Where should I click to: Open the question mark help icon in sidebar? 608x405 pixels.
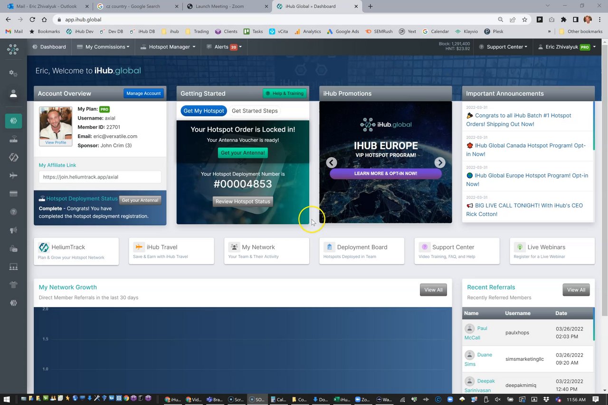(13, 212)
